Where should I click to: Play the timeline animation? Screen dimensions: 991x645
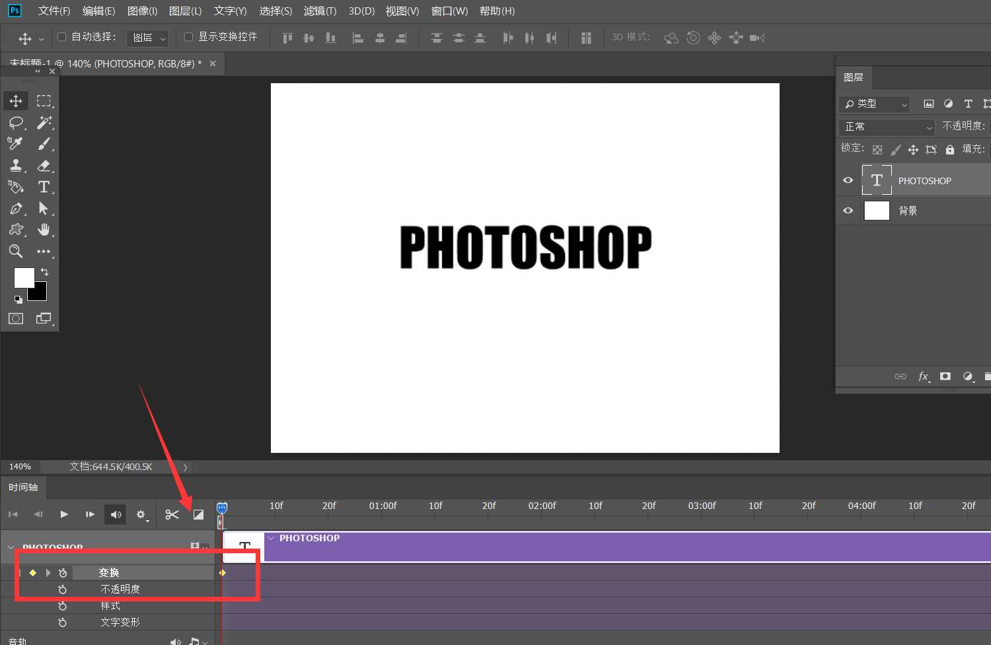64,514
